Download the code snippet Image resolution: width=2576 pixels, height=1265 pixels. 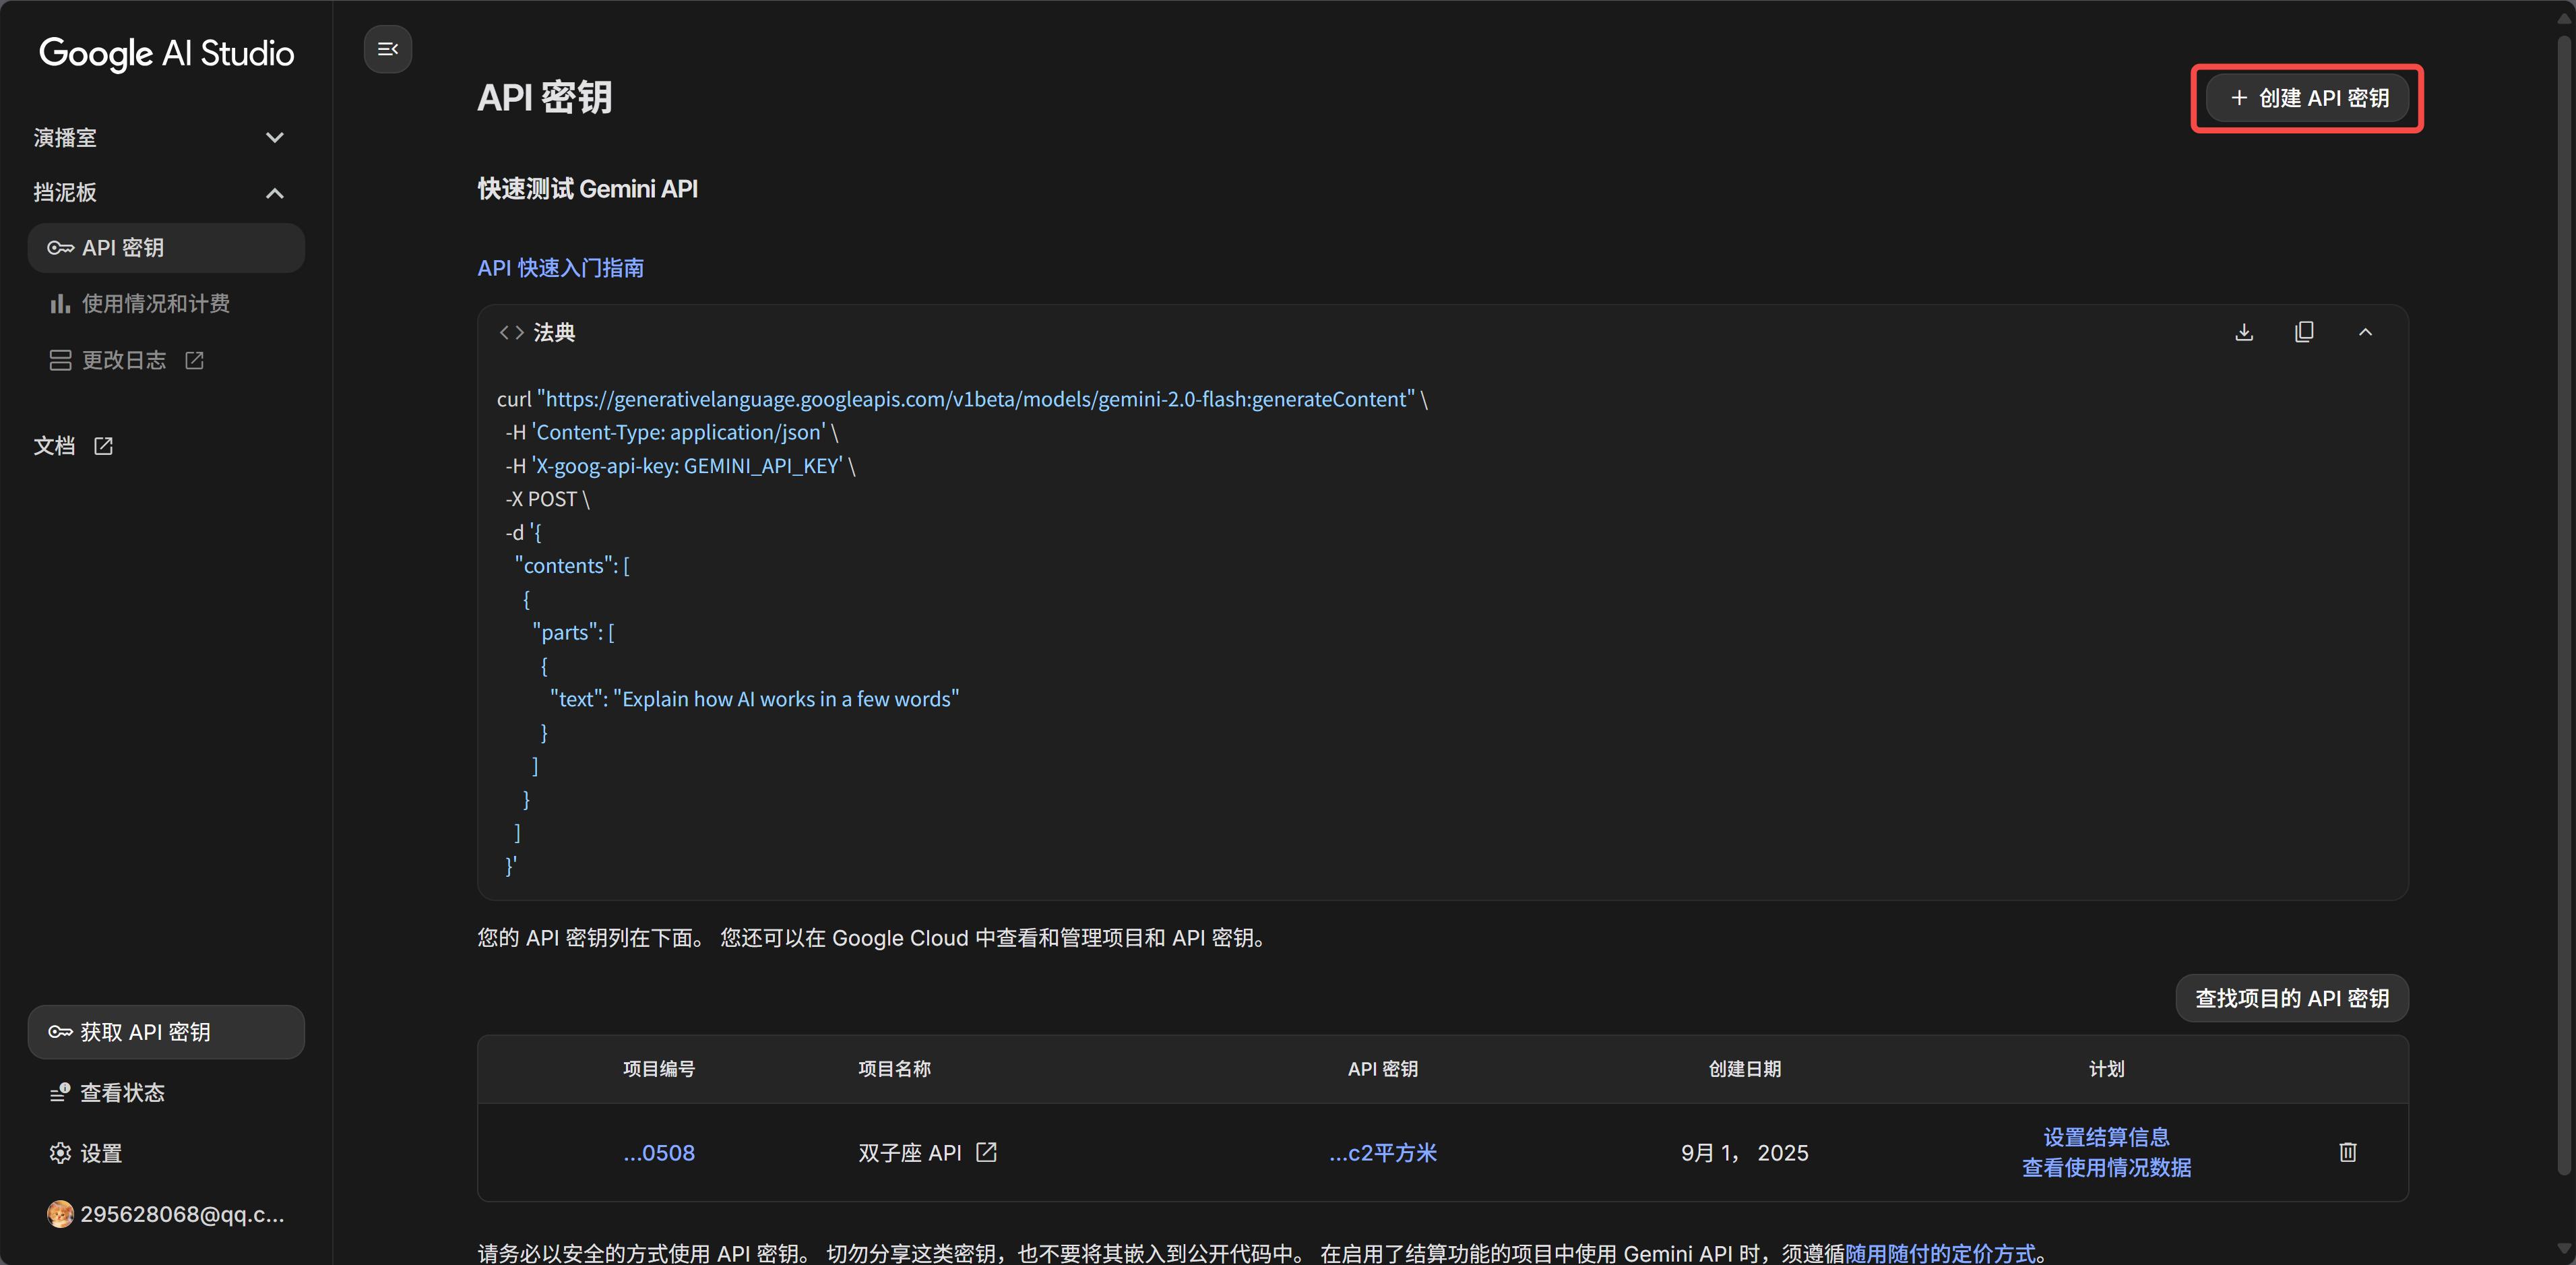coord(2244,332)
